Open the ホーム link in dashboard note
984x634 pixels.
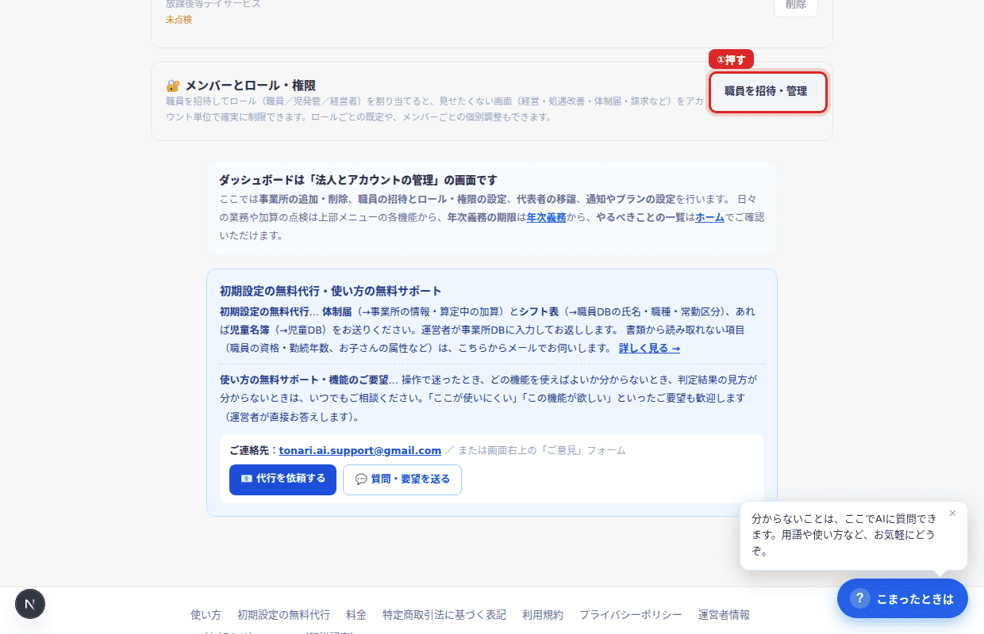(x=709, y=217)
